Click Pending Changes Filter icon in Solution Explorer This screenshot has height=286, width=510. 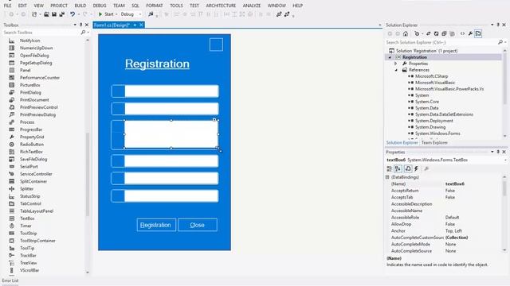[x=417, y=33]
